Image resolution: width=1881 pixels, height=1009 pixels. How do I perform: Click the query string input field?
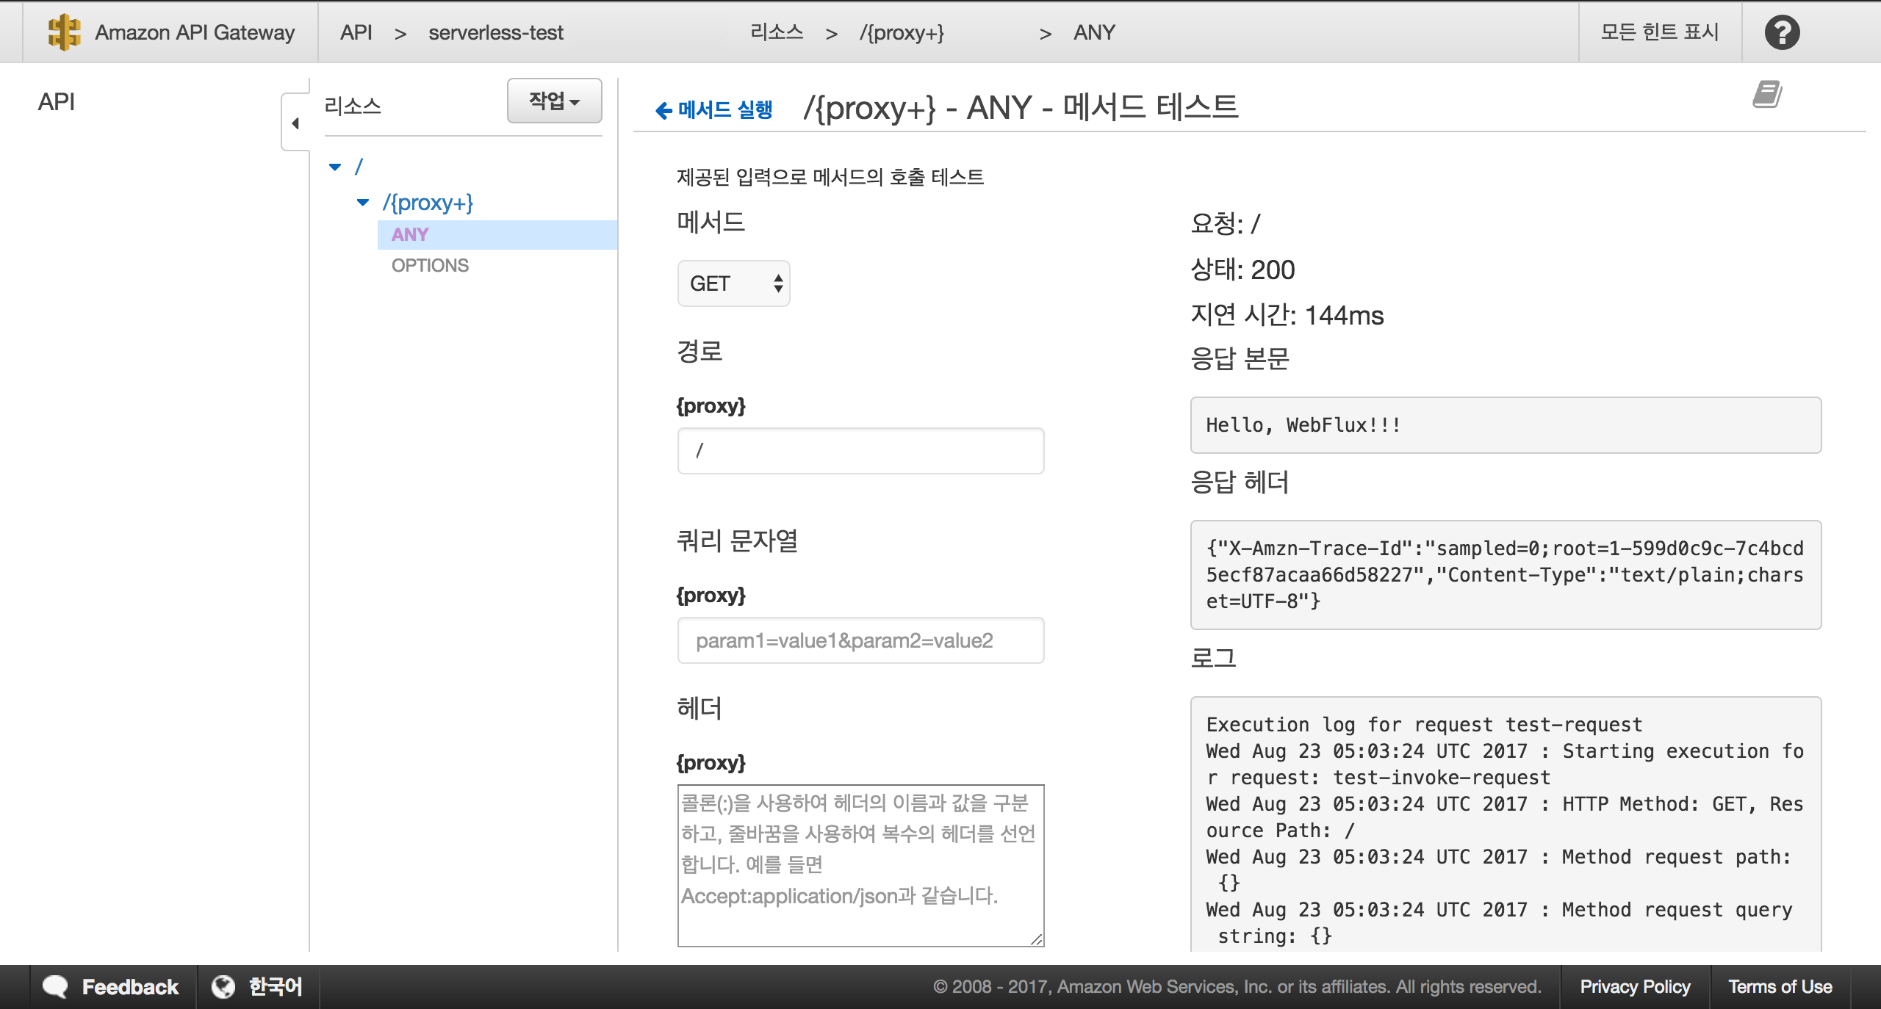coord(860,641)
